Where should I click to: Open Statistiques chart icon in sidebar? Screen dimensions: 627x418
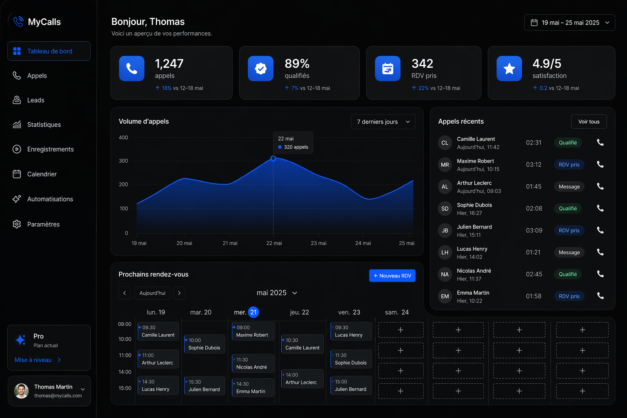pos(17,125)
